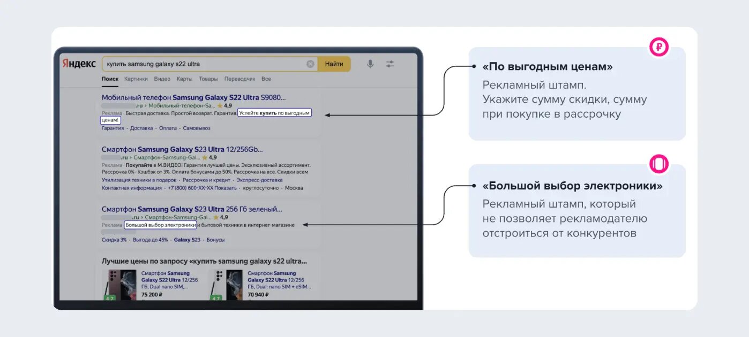Viewport: 749px width, 337px height.
Task: Click the yellow Найти button
Action: point(334,64)
